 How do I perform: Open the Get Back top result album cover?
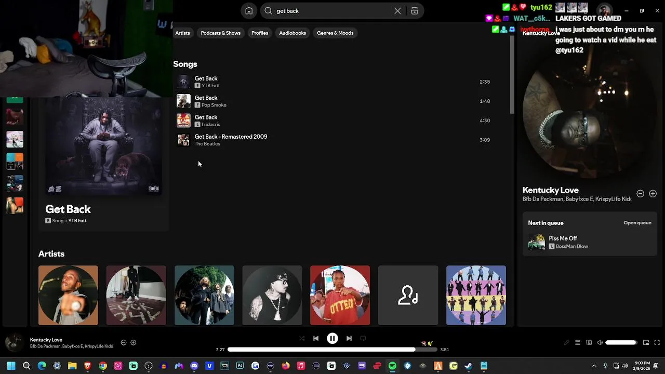(x=103, y=146)
